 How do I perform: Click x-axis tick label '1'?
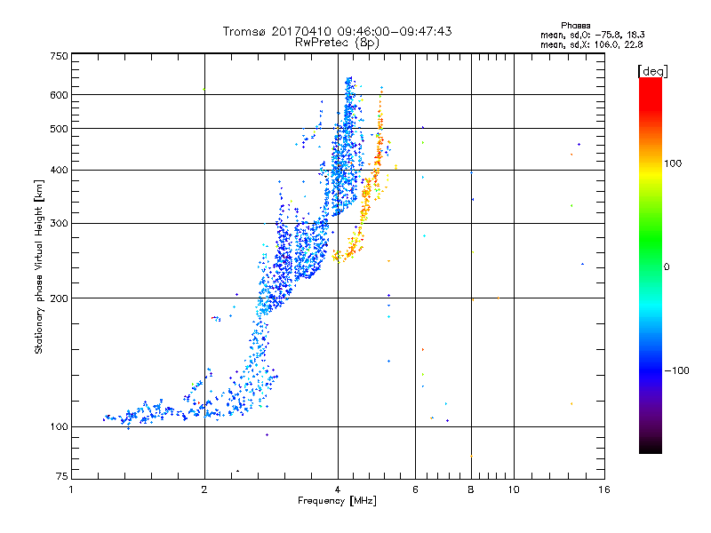tap(71, 489)
